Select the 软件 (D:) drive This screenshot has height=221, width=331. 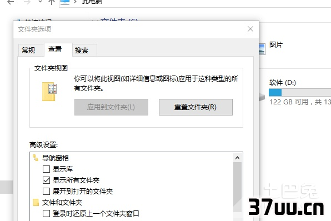[x=283, y=82]
